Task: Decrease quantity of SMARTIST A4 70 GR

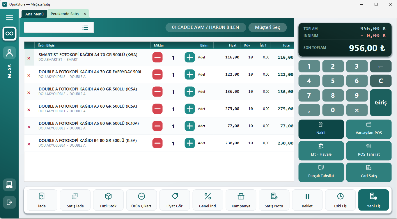Action: 157,57
